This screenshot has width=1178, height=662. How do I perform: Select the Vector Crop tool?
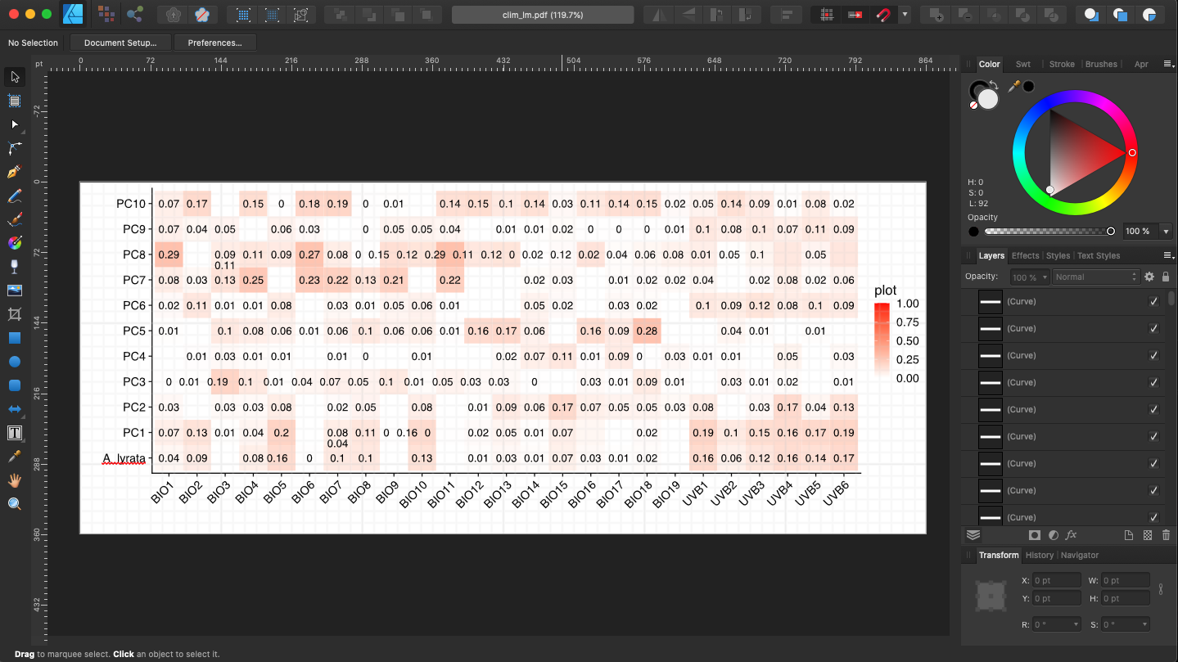point(14,314)
